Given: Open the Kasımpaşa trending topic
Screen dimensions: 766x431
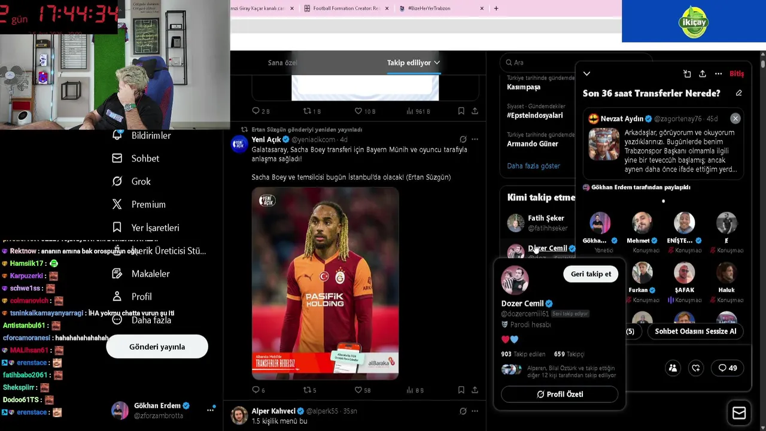Looking at the screenshot, I should point(524,87).
